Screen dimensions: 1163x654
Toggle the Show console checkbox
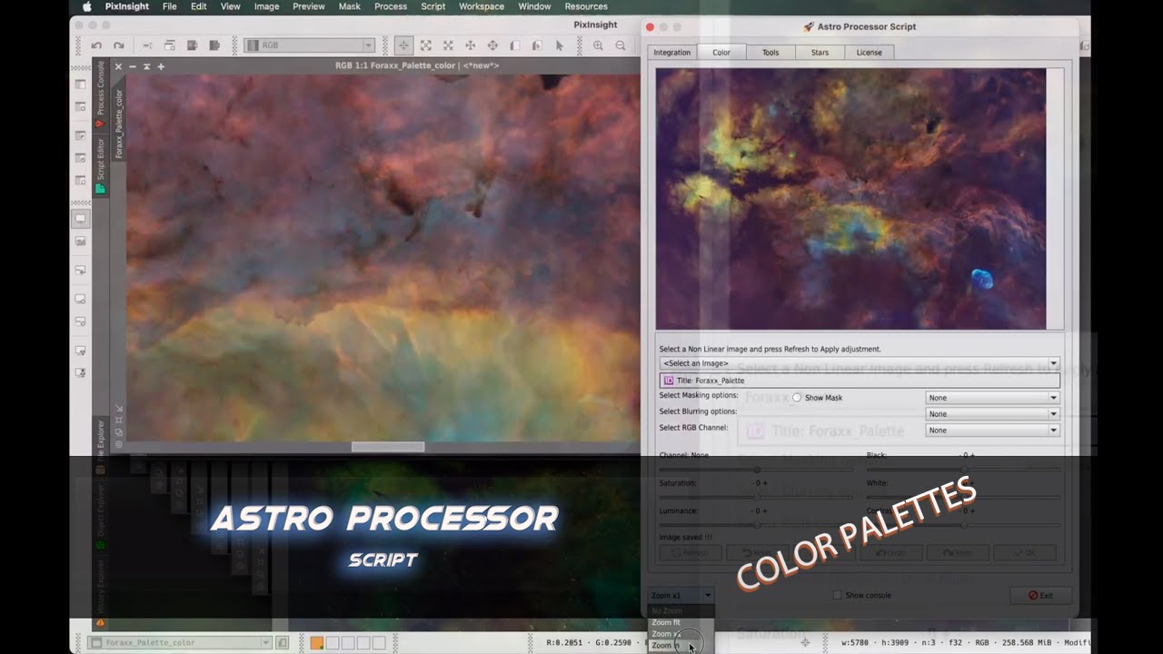coord(838,595)
